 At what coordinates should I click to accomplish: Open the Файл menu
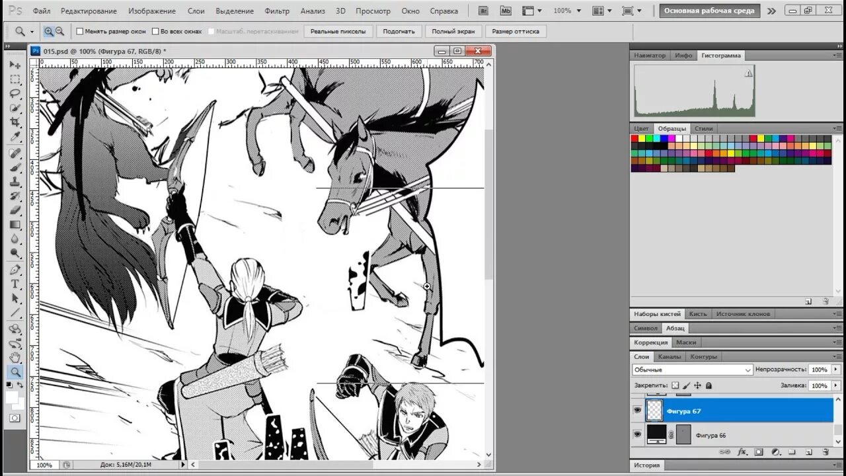click(42, 11)
